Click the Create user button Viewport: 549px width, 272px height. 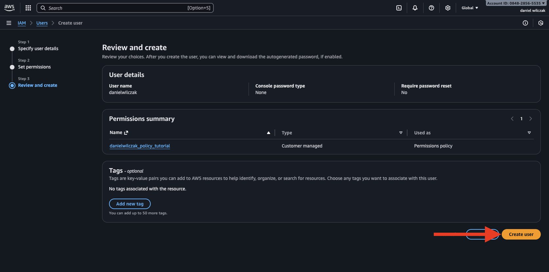(x=521, y=234)
